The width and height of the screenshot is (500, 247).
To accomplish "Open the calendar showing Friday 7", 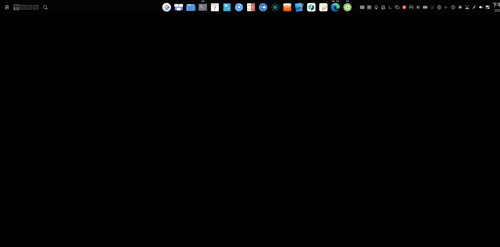I will click(x=215, y=7).
